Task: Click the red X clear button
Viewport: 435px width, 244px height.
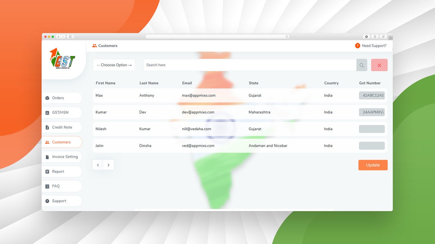Action: coord(379,65)
